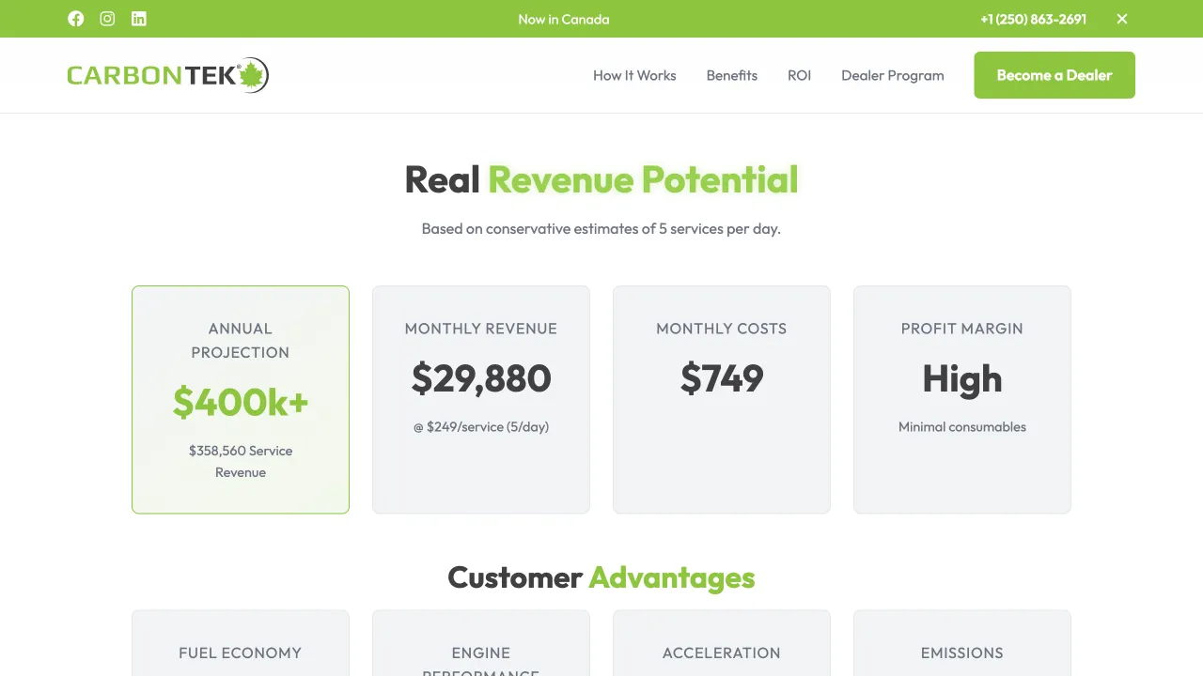
Task: Select the Fuel Economy advantage card
Action: [x=240, y=648]
